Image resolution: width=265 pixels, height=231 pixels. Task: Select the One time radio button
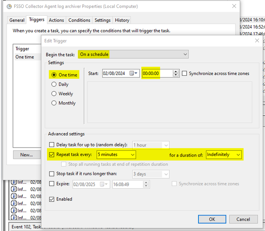(x=54, y=75)
